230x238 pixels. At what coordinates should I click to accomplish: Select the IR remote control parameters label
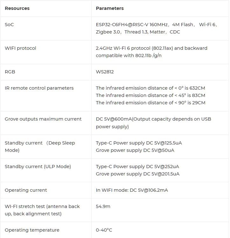[x=39, y=88]
